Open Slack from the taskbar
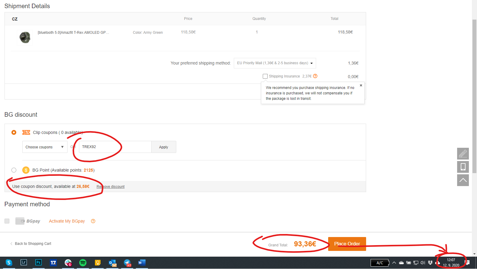 click(x=68, y=263)
